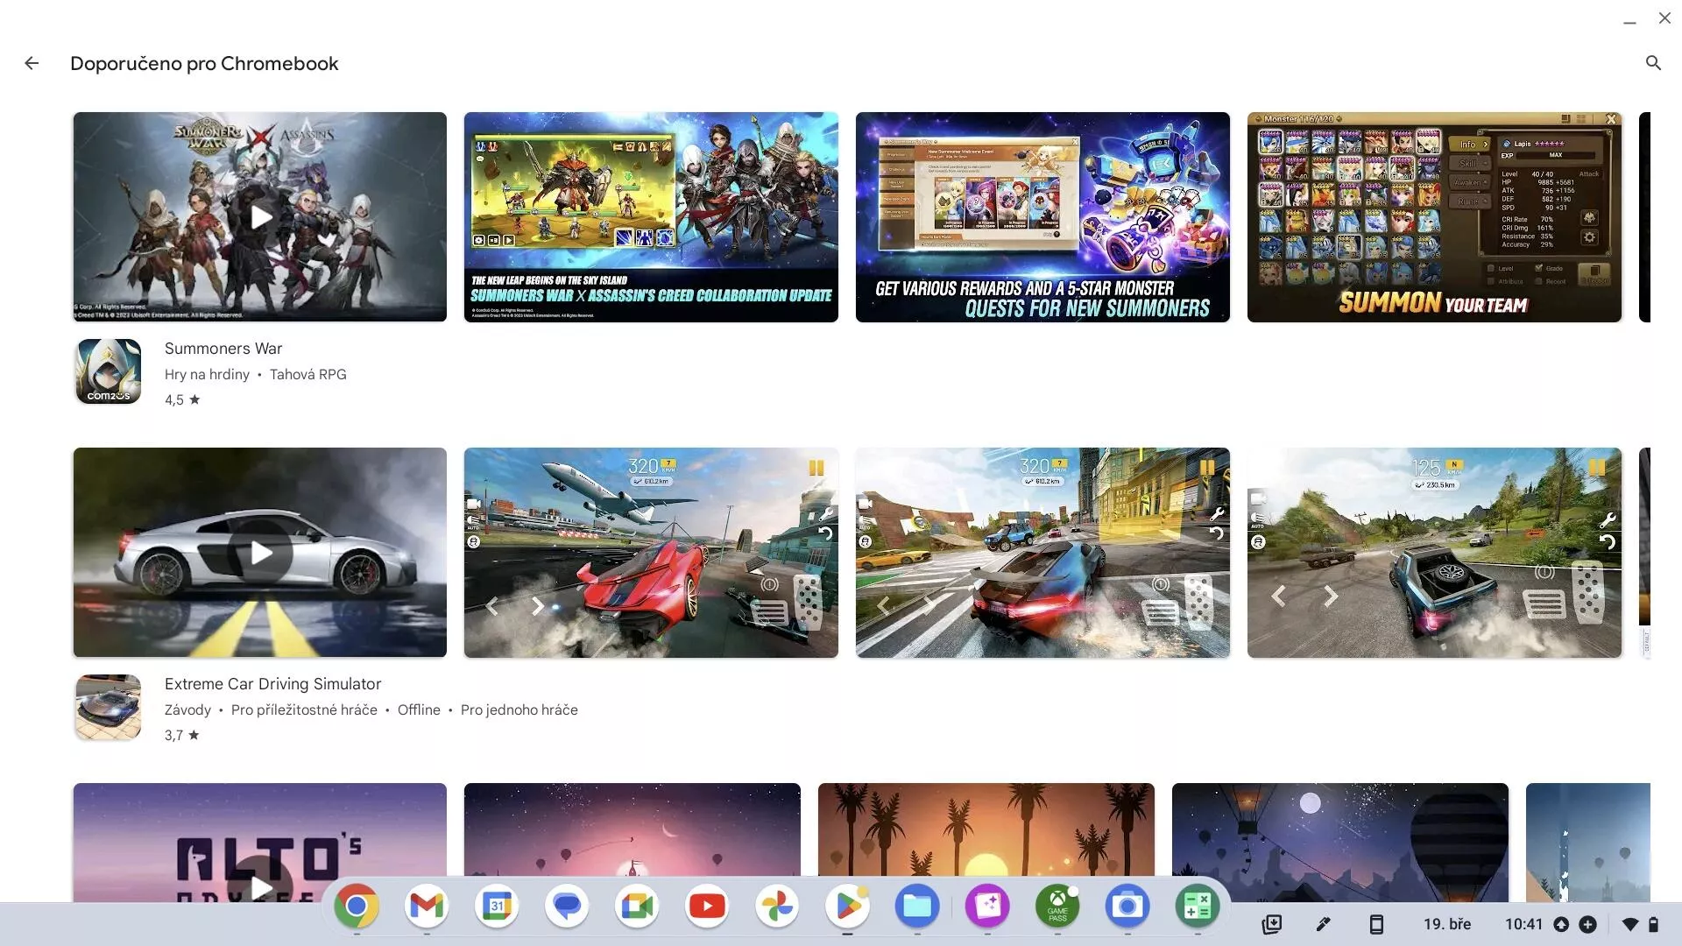Click the Summoners War title link

coord(223,349)
